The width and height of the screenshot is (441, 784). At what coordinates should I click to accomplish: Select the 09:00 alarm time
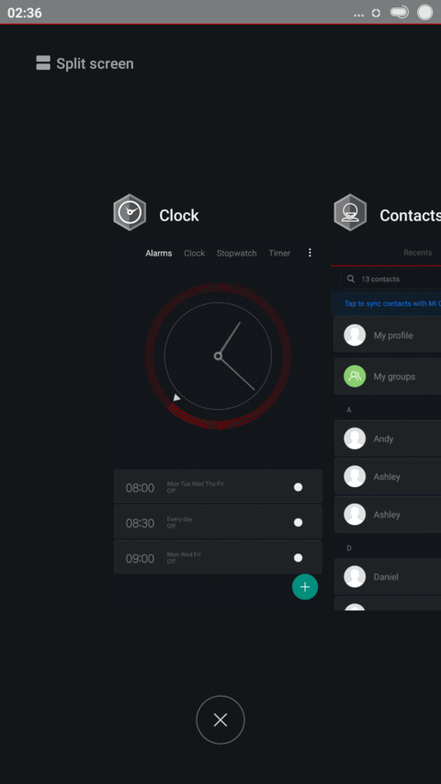tap(140, 559)
